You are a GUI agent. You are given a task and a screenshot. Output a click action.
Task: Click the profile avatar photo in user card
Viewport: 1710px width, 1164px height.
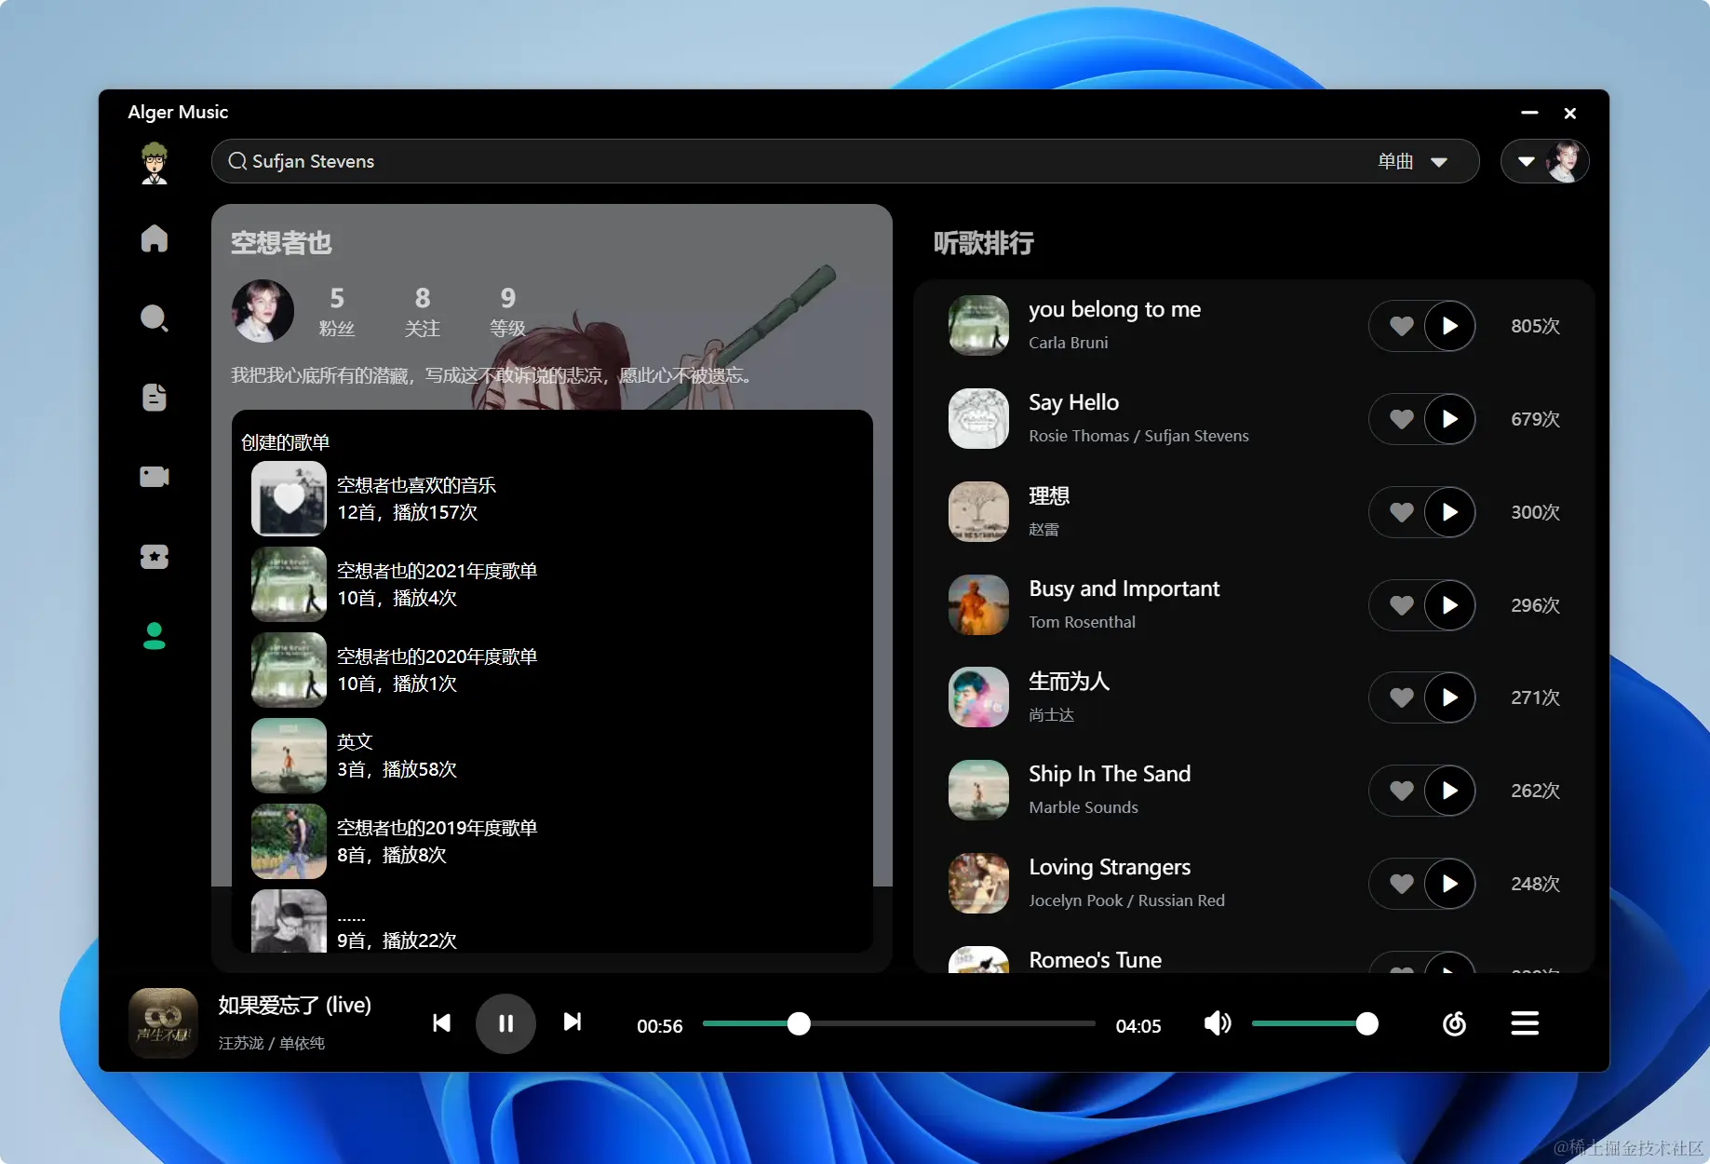click(x=263, y=311)
